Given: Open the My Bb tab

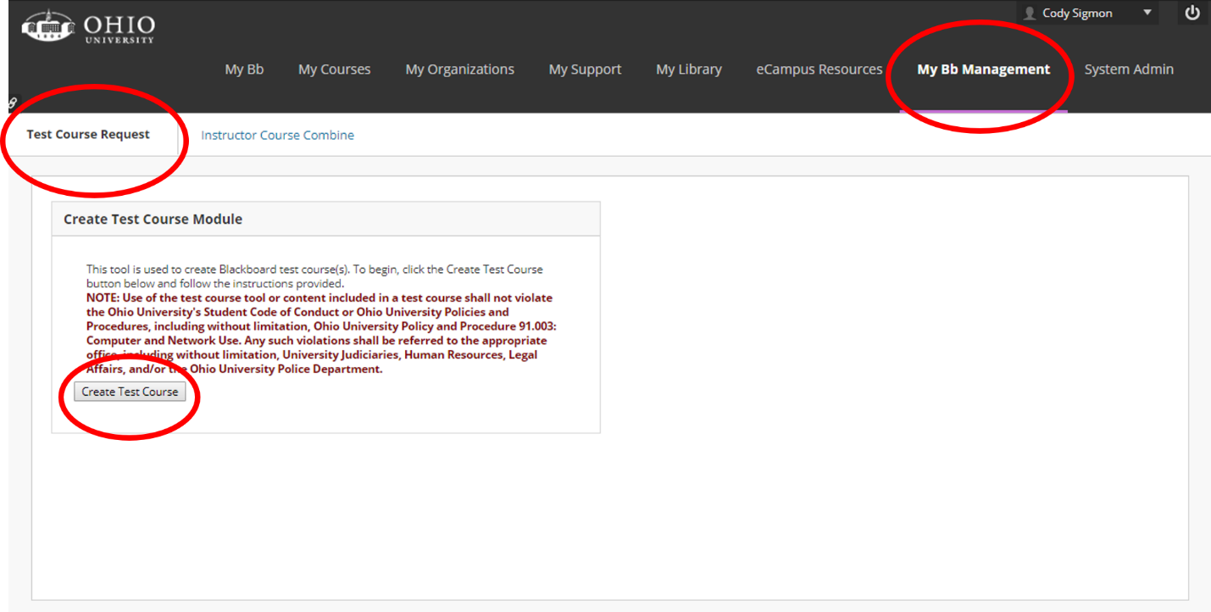Looking at the screenshot, I should coord(244,70).
